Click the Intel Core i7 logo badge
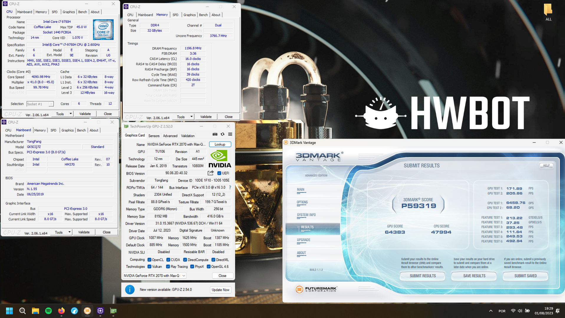This screenshot has width=565, height=318. 103,30
